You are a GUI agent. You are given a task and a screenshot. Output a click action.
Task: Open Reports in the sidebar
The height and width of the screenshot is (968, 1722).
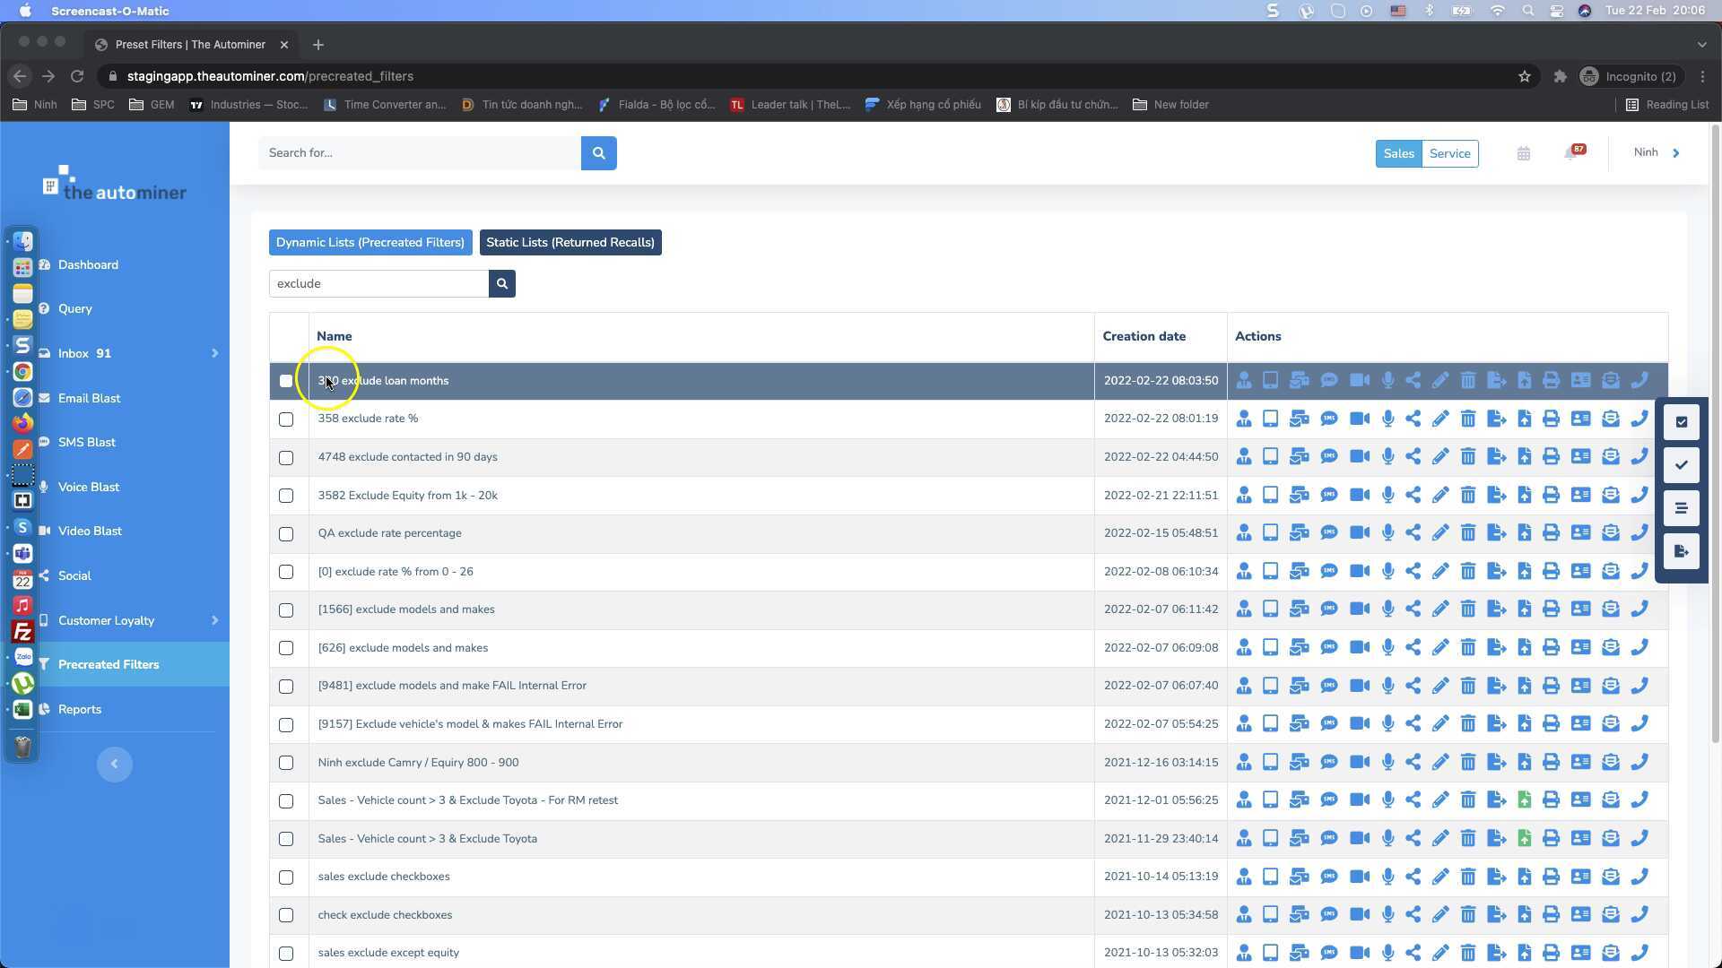tap(80, 709)
